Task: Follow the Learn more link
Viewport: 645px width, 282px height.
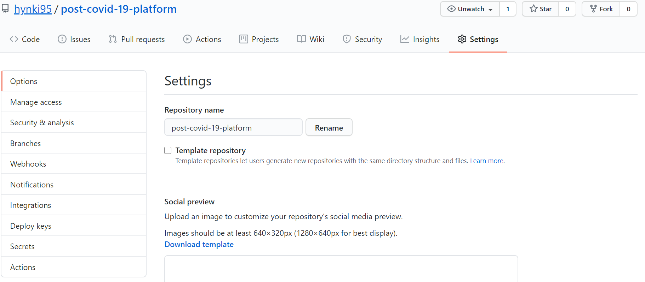Action: pos(487,161)
